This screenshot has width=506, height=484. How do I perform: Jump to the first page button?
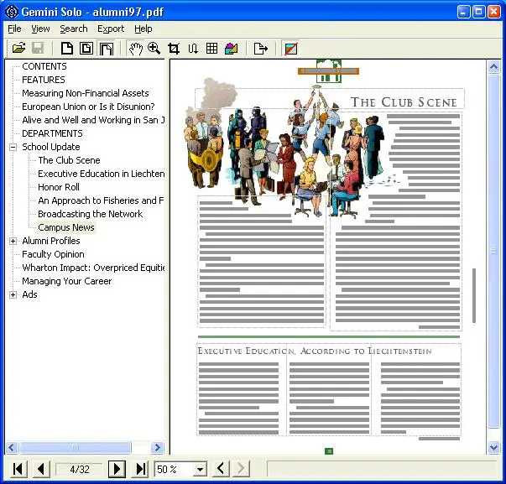18,469
